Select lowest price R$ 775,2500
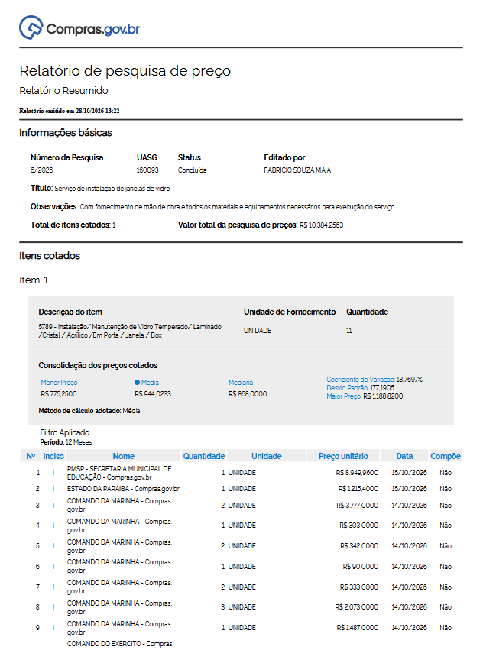The image size is (483, 663). pyautogui.click(x=59, y=394)
